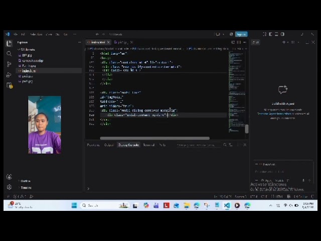This screenshot has height=241, width=321.
Task: Open the Run and Debug view
Action: click(9, 75)
